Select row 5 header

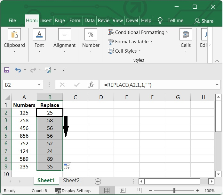[6, 136]
